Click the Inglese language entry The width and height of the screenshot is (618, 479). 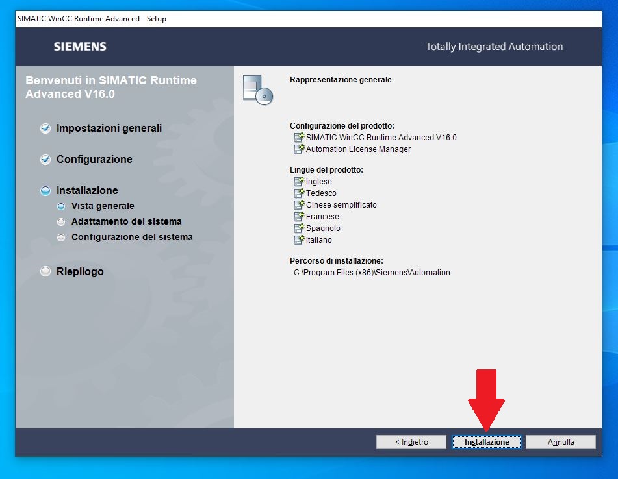[x=319, y=182]
